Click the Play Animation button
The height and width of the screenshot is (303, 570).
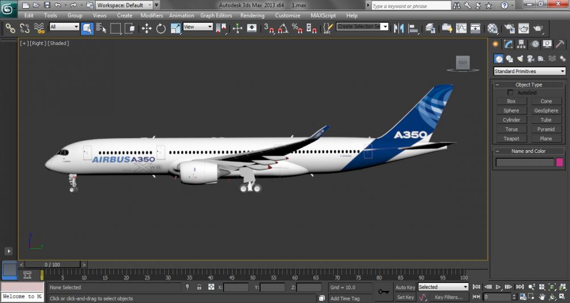tap(498, 287)
